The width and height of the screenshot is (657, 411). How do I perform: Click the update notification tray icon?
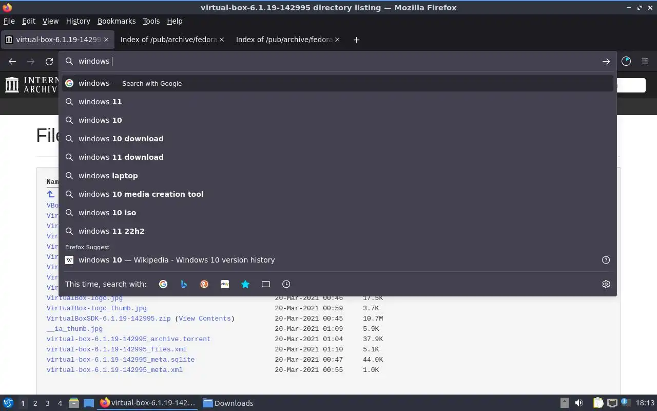click(625, 403)
